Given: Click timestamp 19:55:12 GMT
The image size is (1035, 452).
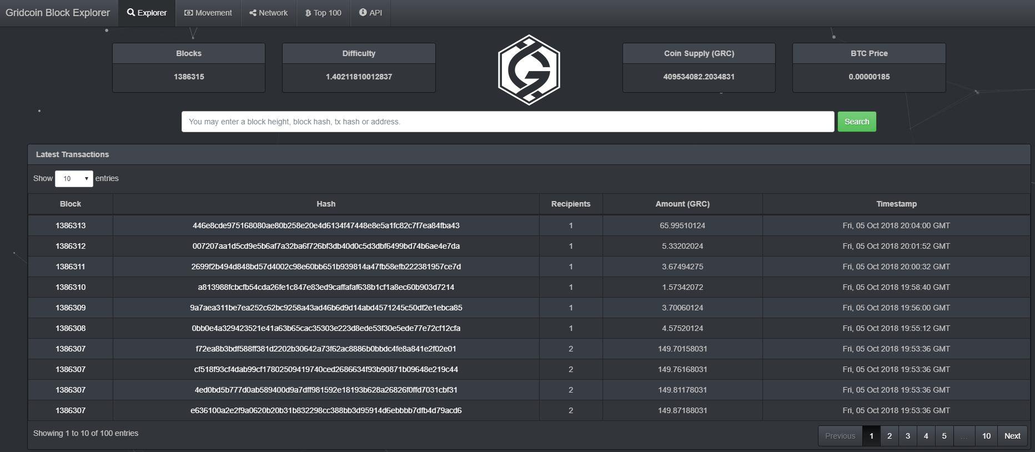Looking at the screenshot, I should [x=896, y=328].
